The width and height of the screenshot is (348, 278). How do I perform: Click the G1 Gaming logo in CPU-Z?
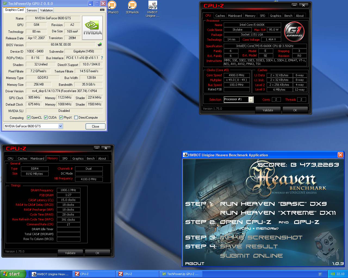[294, 31]
